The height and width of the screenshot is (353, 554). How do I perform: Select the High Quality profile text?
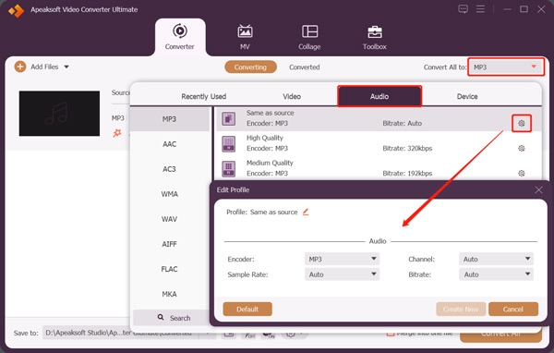265,138
